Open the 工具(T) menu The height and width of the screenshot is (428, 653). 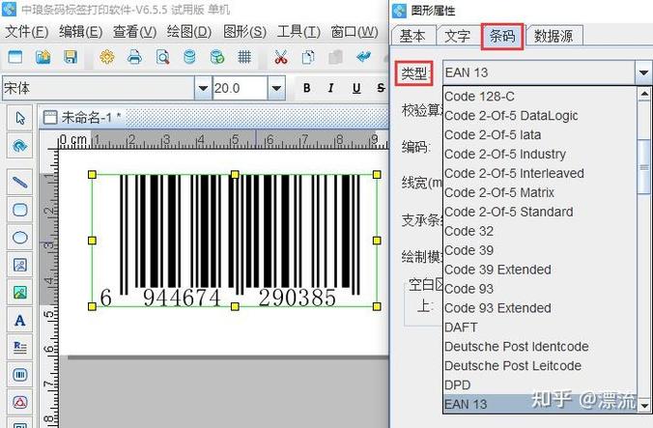pos(298,32)
